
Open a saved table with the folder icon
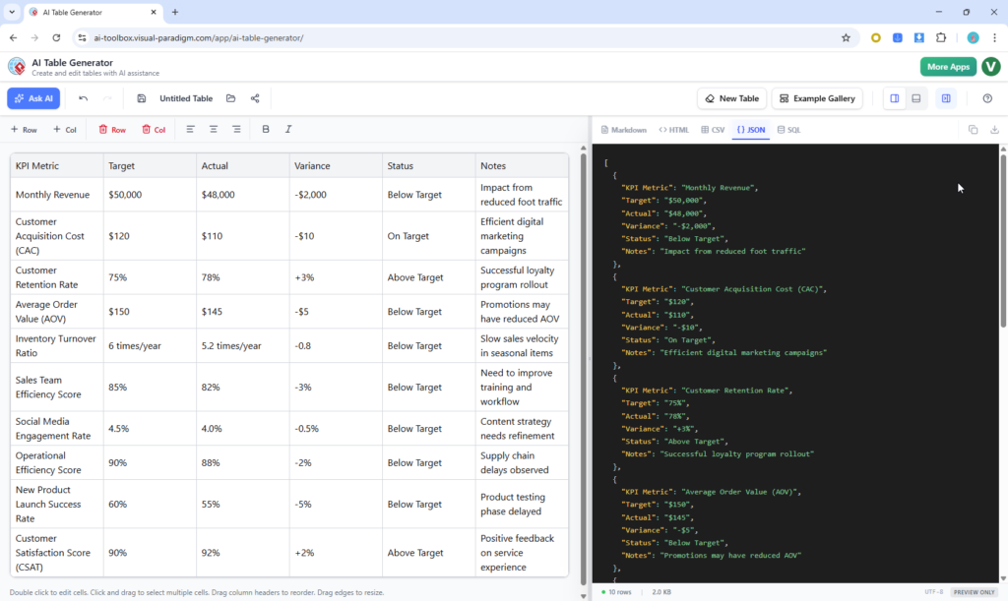tap(229, 98)
